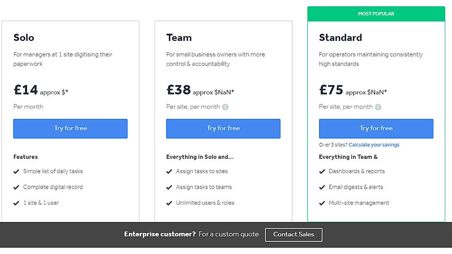Select the Team plan heading
The image size is (452, 254).
[x=179, y=37]
